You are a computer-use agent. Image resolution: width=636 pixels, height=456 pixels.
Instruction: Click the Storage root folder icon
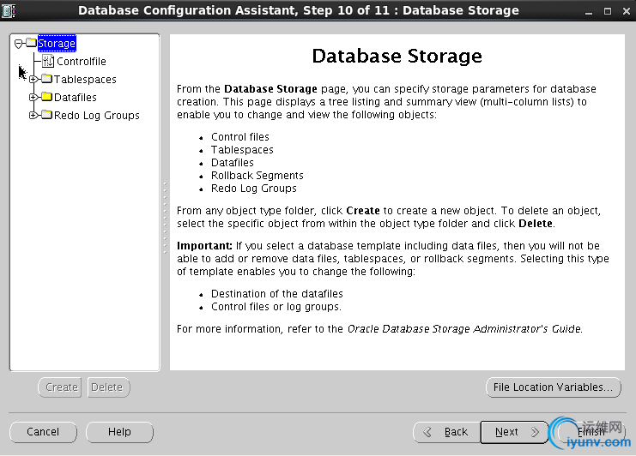coord(31,44)
